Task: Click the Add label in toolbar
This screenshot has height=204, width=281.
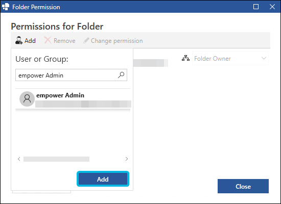Action: (x=30, y=41)
